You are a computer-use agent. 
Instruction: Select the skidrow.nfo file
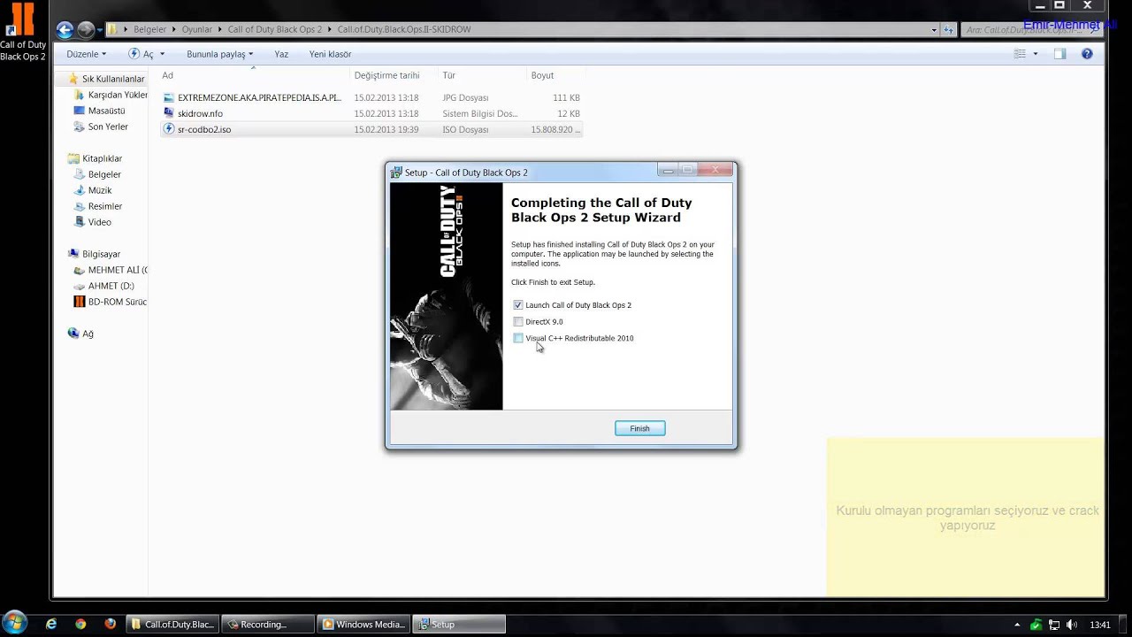click(x=371, y=113)
